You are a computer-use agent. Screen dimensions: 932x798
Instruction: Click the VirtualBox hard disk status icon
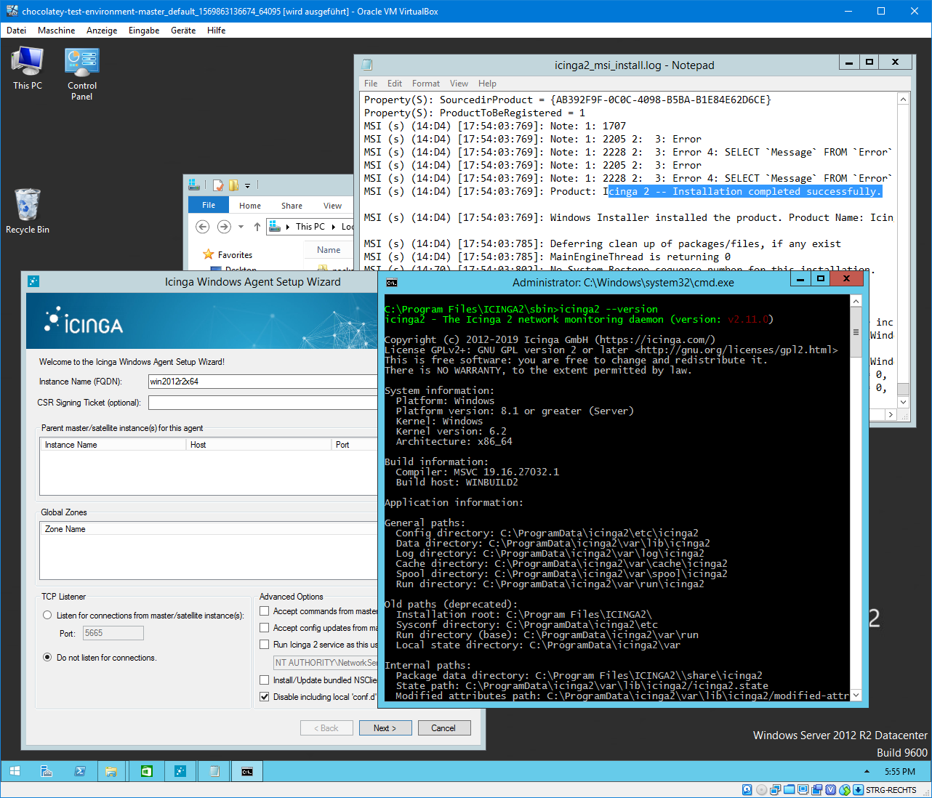pos(747,790)
